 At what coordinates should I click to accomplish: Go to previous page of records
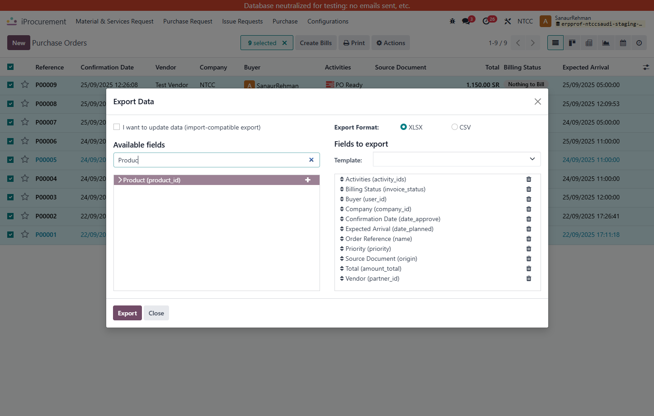point(518,43)
